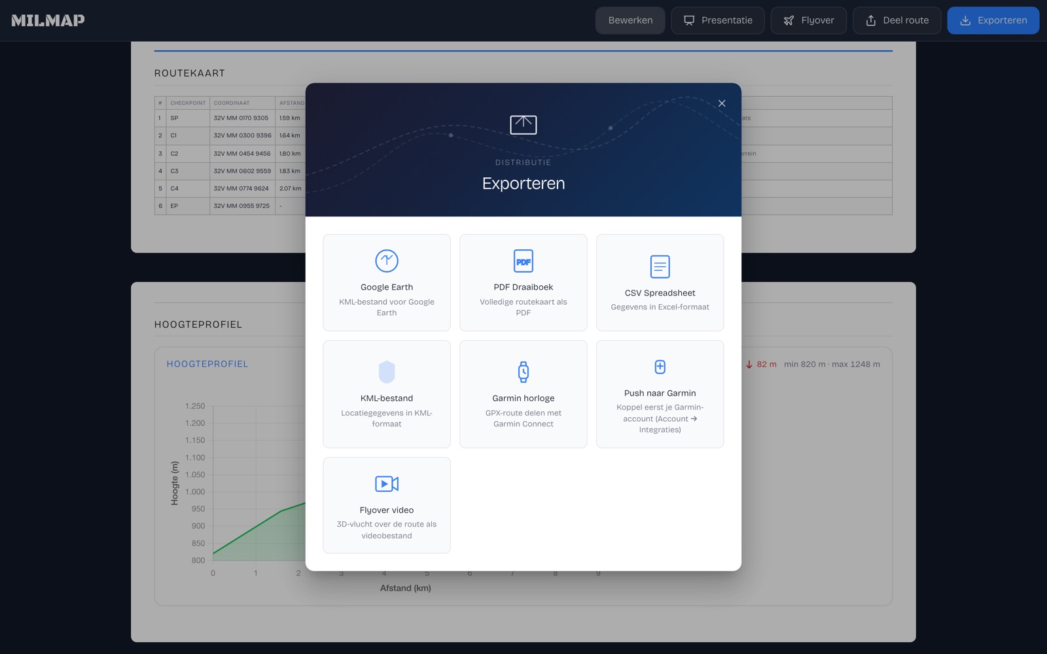Click the Google Earth compass icon

coord(387,261)
